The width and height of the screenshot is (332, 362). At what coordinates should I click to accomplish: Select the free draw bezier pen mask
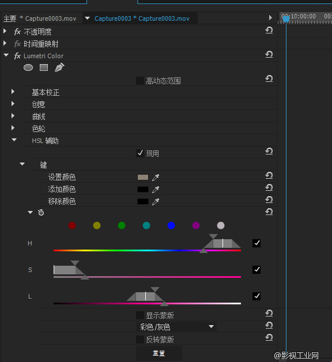click(x=59, y=67)
